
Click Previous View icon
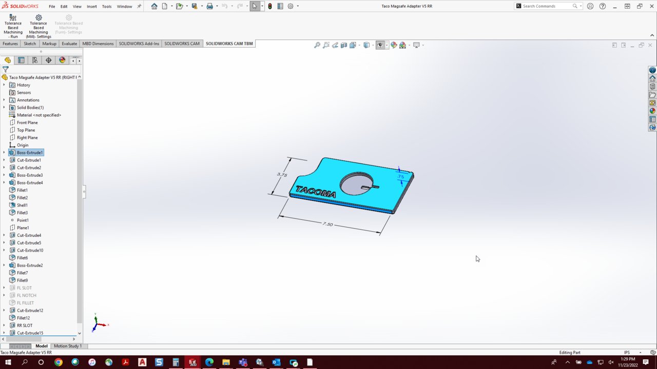pyautogui.click(x=335, y=45)
